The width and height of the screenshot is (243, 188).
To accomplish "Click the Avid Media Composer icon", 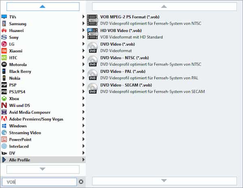I will (4, 112).
